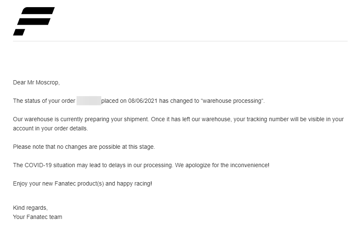Click the "Your Fanatec team" signature
Image resolution: width=361 pixels, height=234 pixels.
(x=38, y=217)
